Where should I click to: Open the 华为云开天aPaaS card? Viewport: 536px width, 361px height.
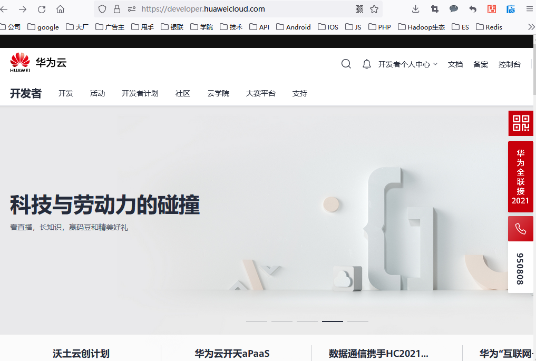232,354
